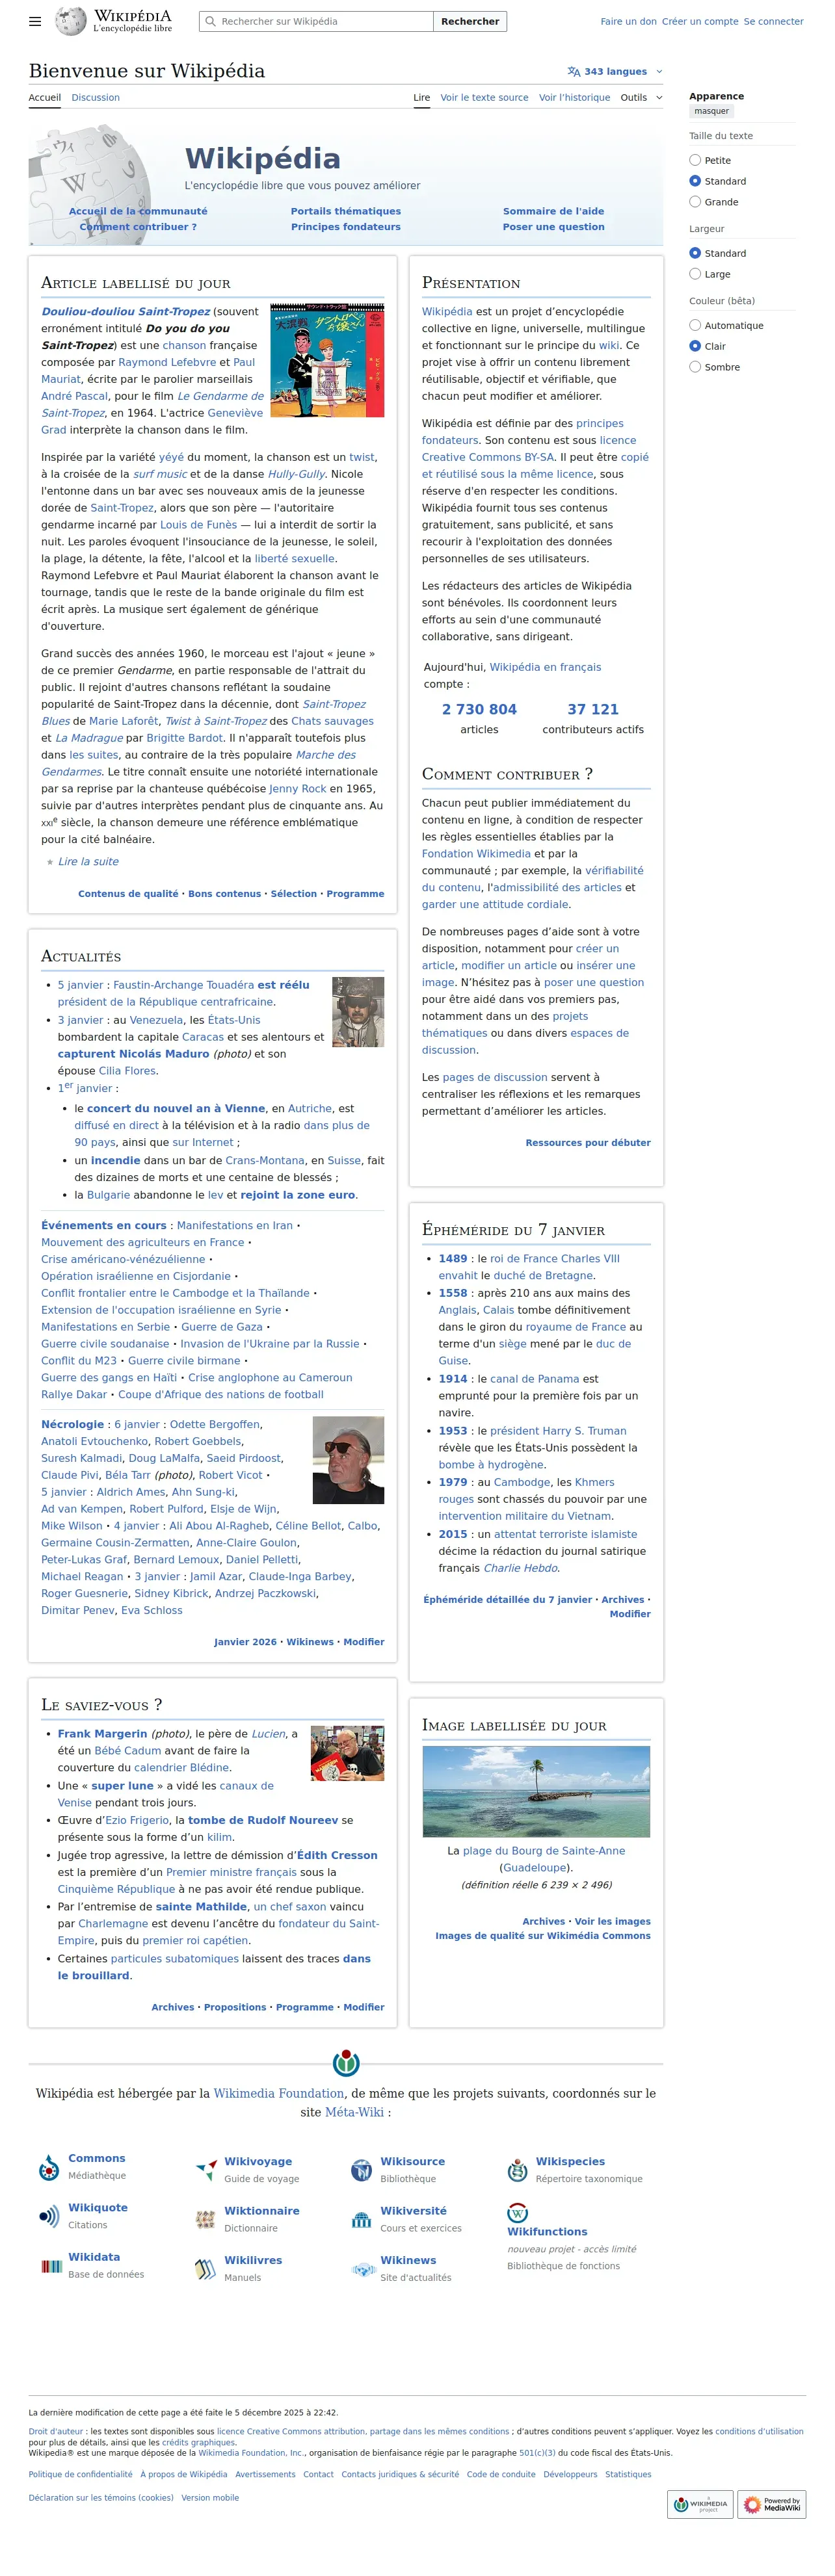Open Principes fondateurs link in banner
This screenshot has width=835, height=2576.
pos(346,227)
